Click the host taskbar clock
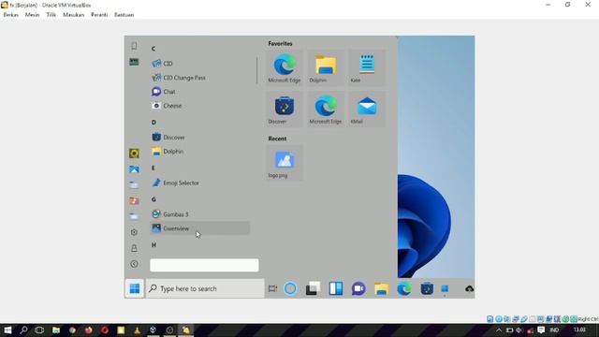 point(579,330)
